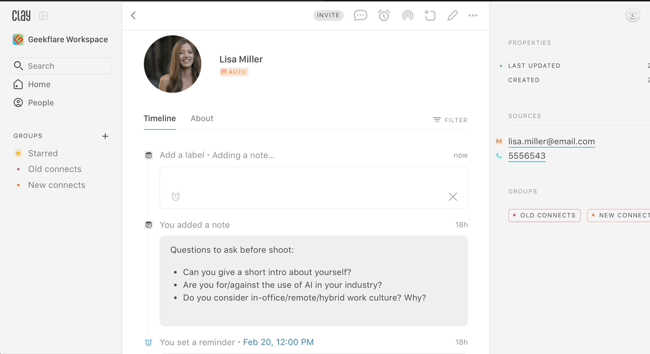
Task: Click Lisa Miller's profile photo
Action: point(172,64)
